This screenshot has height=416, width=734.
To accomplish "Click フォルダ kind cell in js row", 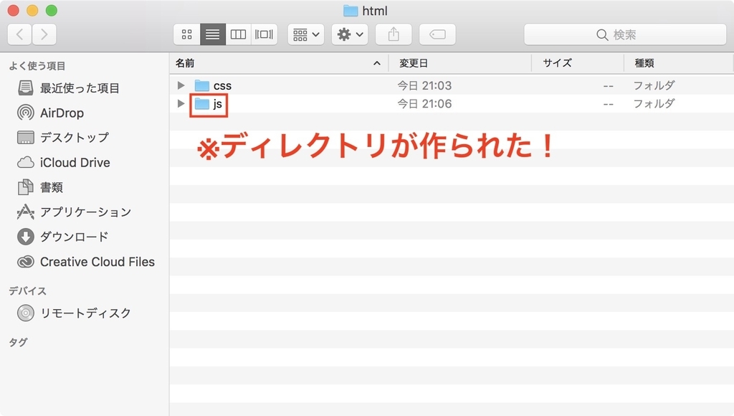I will pyautogui.click(x=654, y=103).
